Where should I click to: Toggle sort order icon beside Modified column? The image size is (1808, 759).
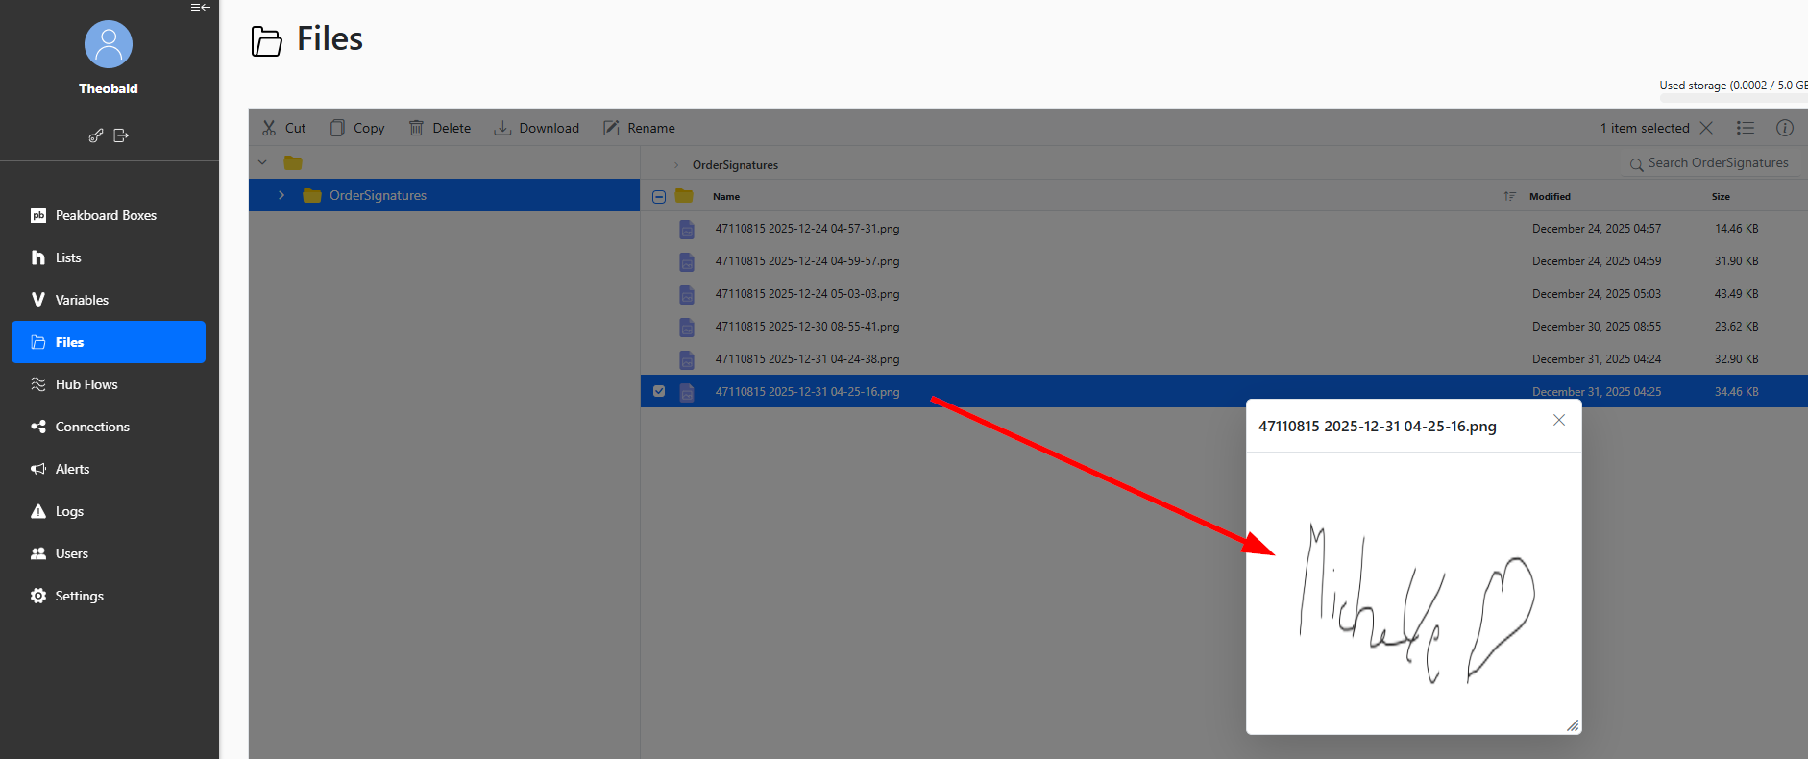[1509, 196]
